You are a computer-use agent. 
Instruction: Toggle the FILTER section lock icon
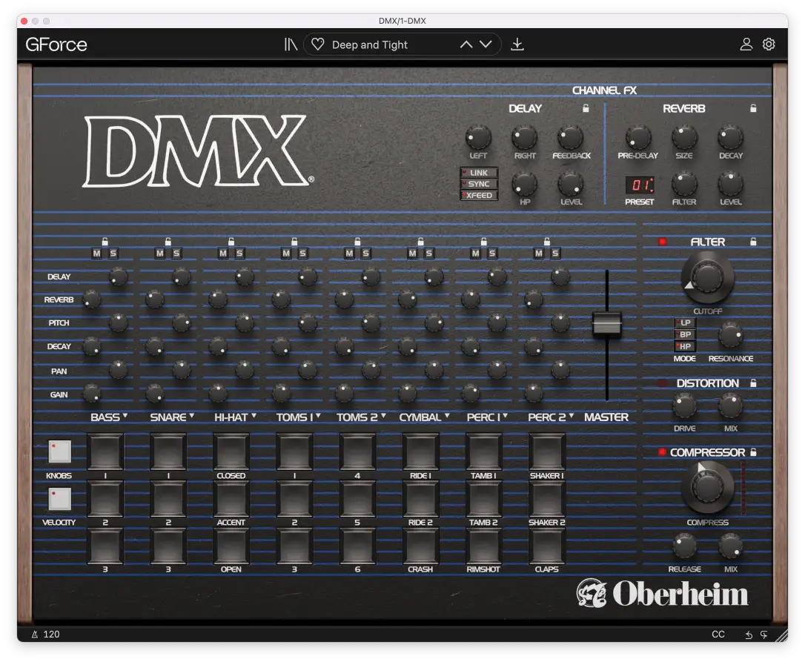coord(753,241)
